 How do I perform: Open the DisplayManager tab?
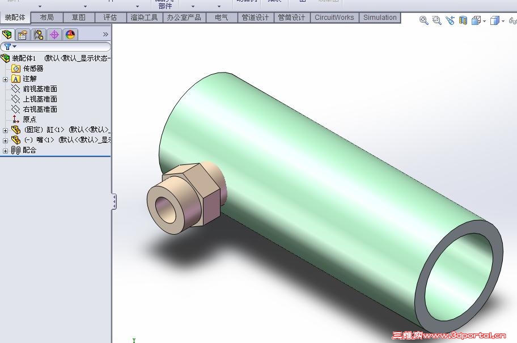(x=70, y=34)
